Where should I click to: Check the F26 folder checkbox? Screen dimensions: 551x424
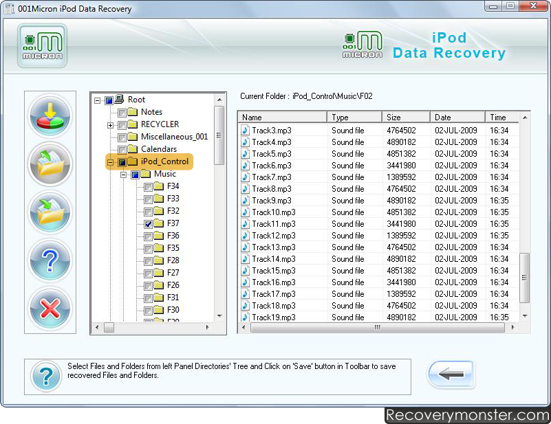(149, 286)
